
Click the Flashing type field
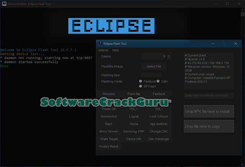coord(151,75)
